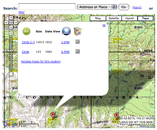Screen dimensions: 157x130
Task: Pan the map down with arrow
Action: 11,27
